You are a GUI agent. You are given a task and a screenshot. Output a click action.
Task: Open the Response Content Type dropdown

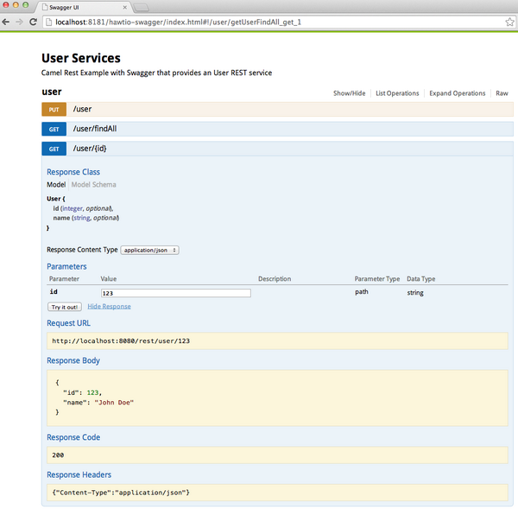click(150, 250)
